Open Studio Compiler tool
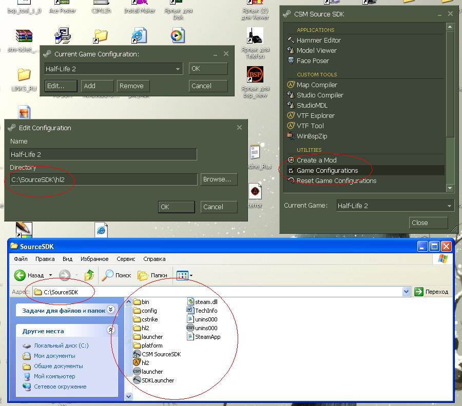The image size is (462, 406). tap(316, 95)
